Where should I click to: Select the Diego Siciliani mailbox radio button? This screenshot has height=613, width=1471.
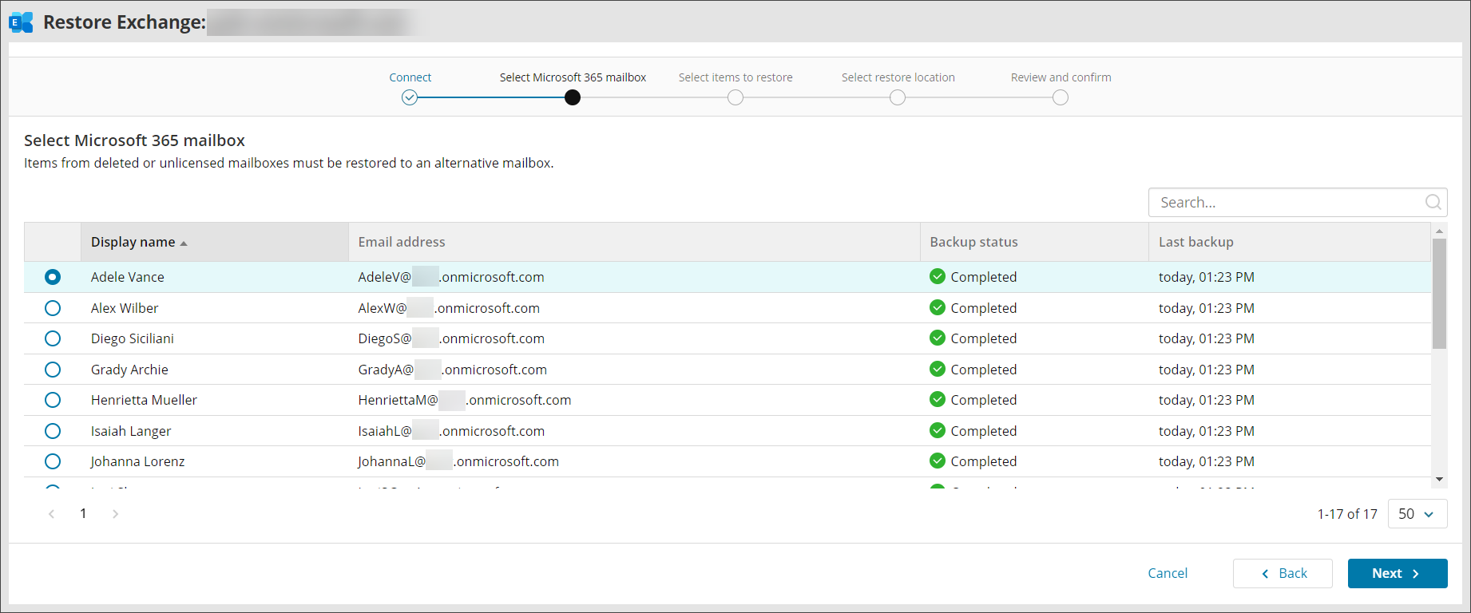(53, 338)
